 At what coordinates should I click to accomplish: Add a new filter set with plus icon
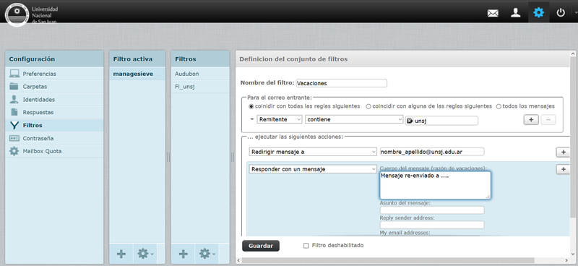(x=121, y=254)
